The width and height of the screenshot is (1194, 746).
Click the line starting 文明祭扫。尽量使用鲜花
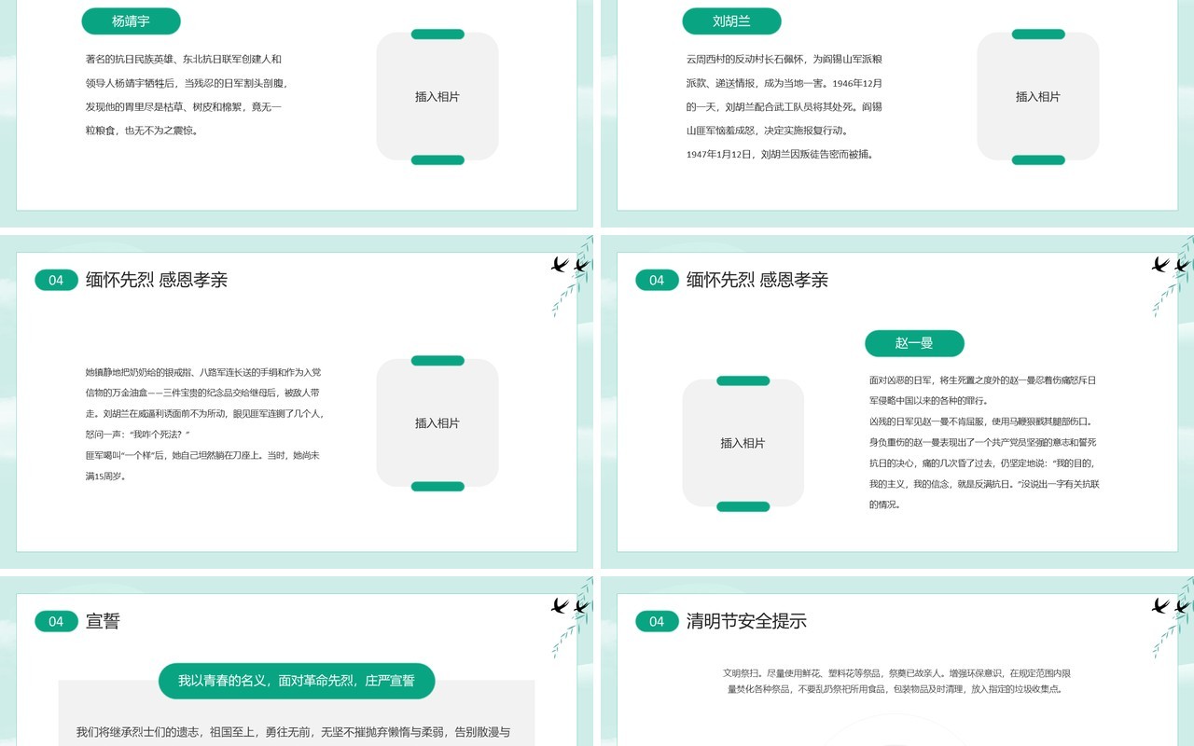[896, 672]
